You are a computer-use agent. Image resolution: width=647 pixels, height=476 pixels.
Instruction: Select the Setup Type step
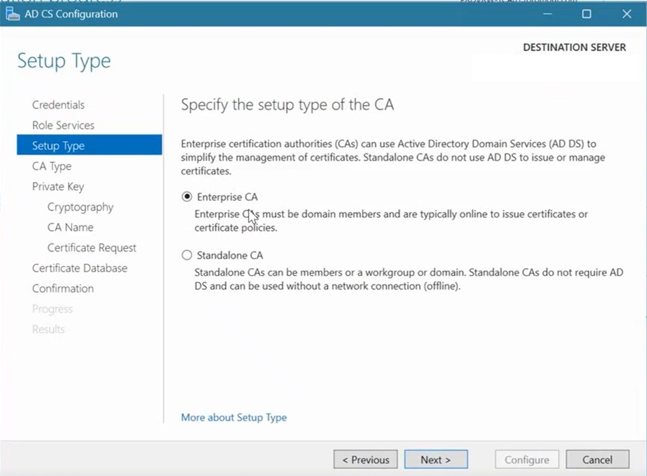click(x=90, y=145)
